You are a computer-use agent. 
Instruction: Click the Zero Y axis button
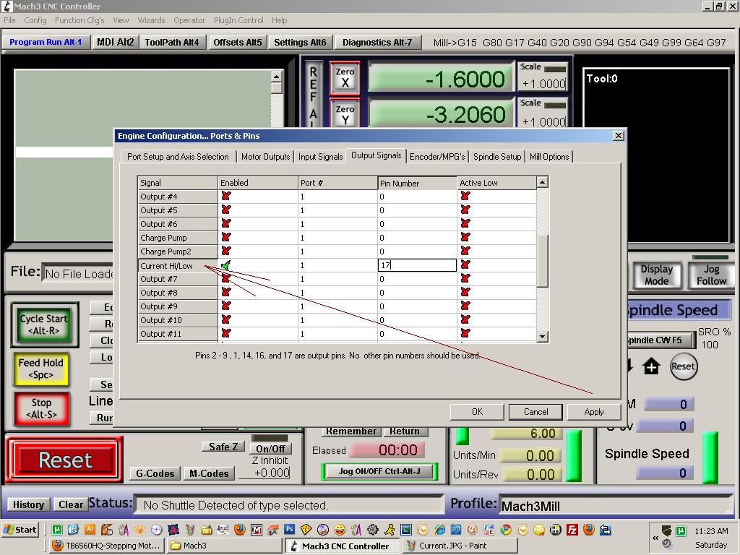coord(345,115)
